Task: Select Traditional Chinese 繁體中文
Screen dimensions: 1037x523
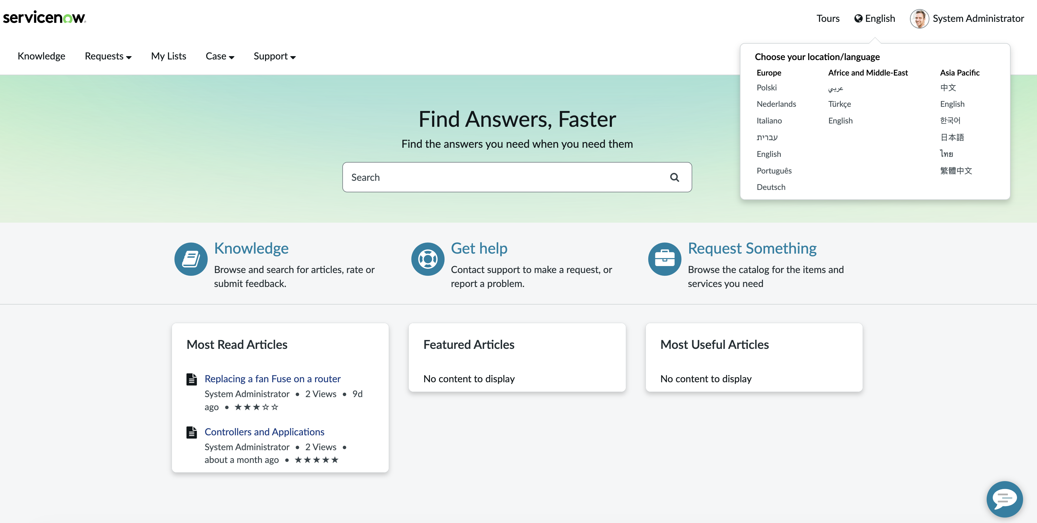Action: [x=956, y=171]
